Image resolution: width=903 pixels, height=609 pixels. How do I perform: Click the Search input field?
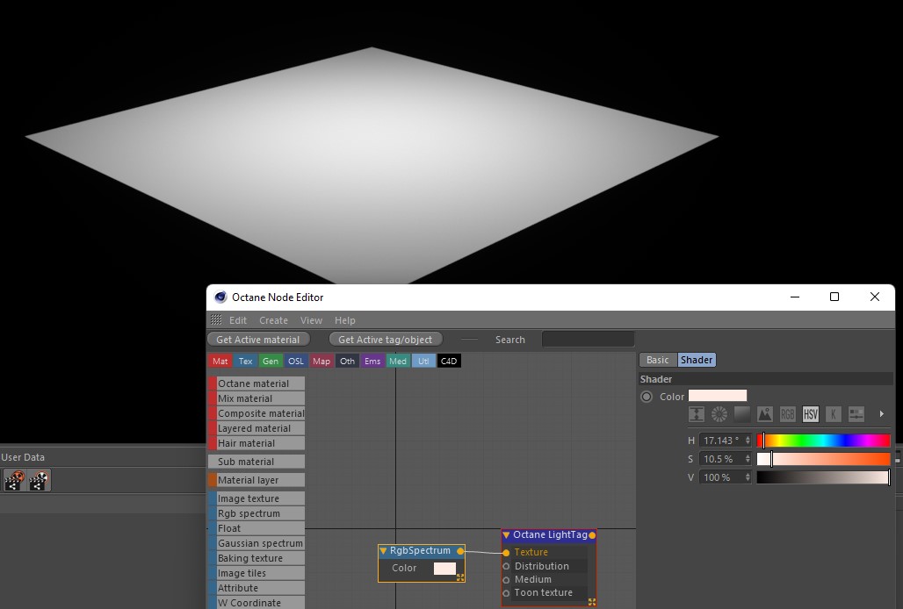pyautogui.click(x=588, y=340)
